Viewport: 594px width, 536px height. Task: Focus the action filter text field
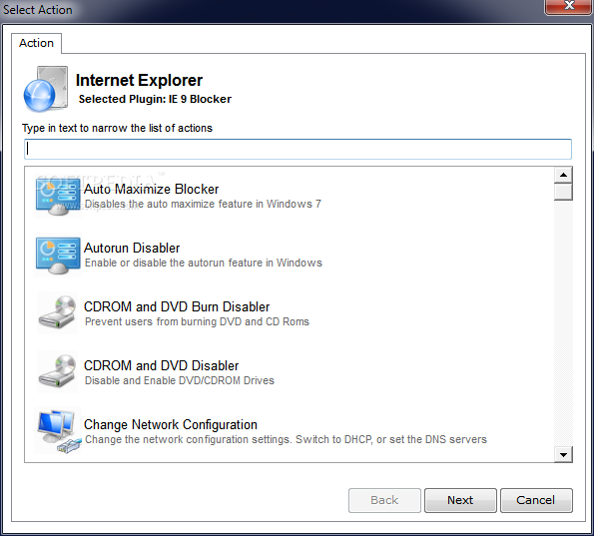(x=297, y=149)
